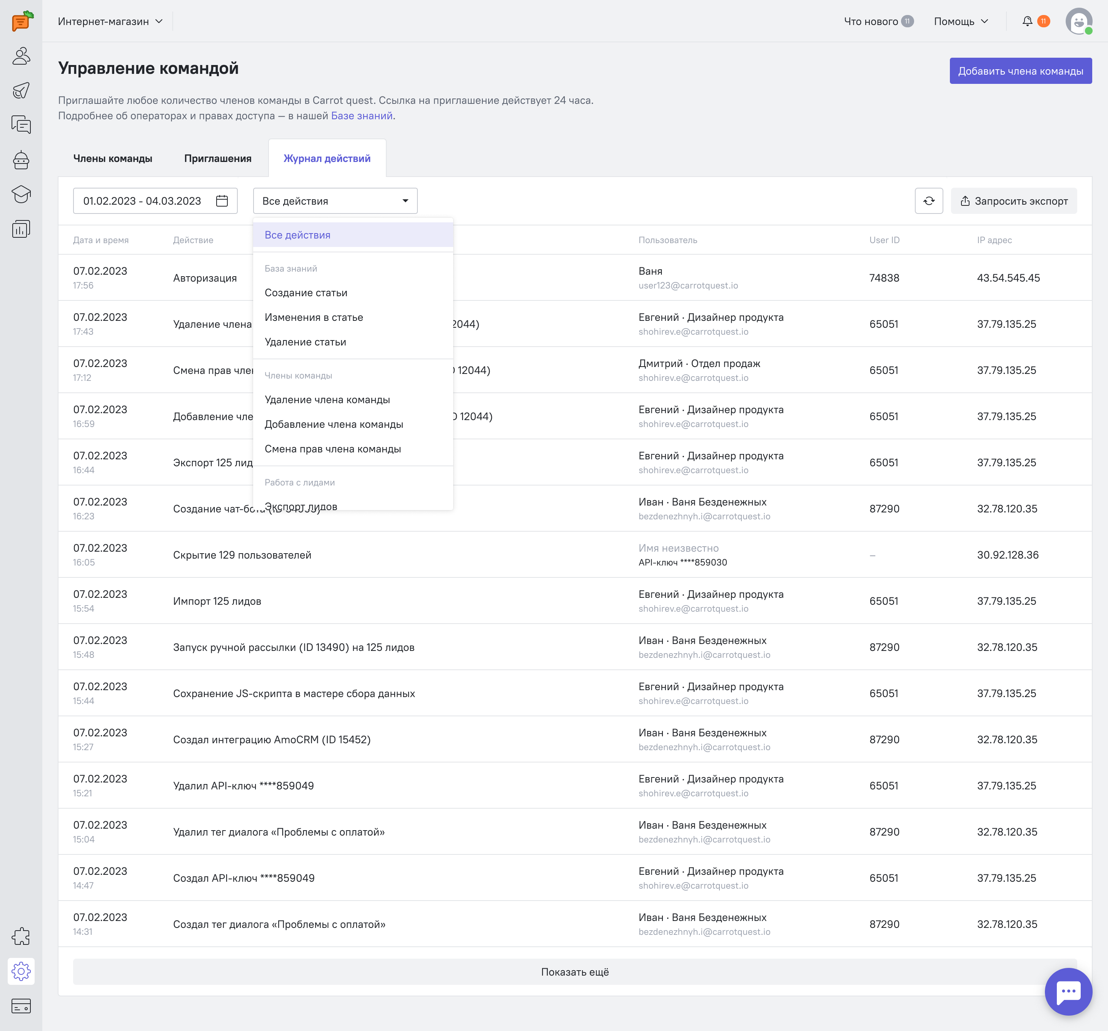Click API-ключ ****859030 user entry
The image size is (1108, 1031).
click(682, 562)
